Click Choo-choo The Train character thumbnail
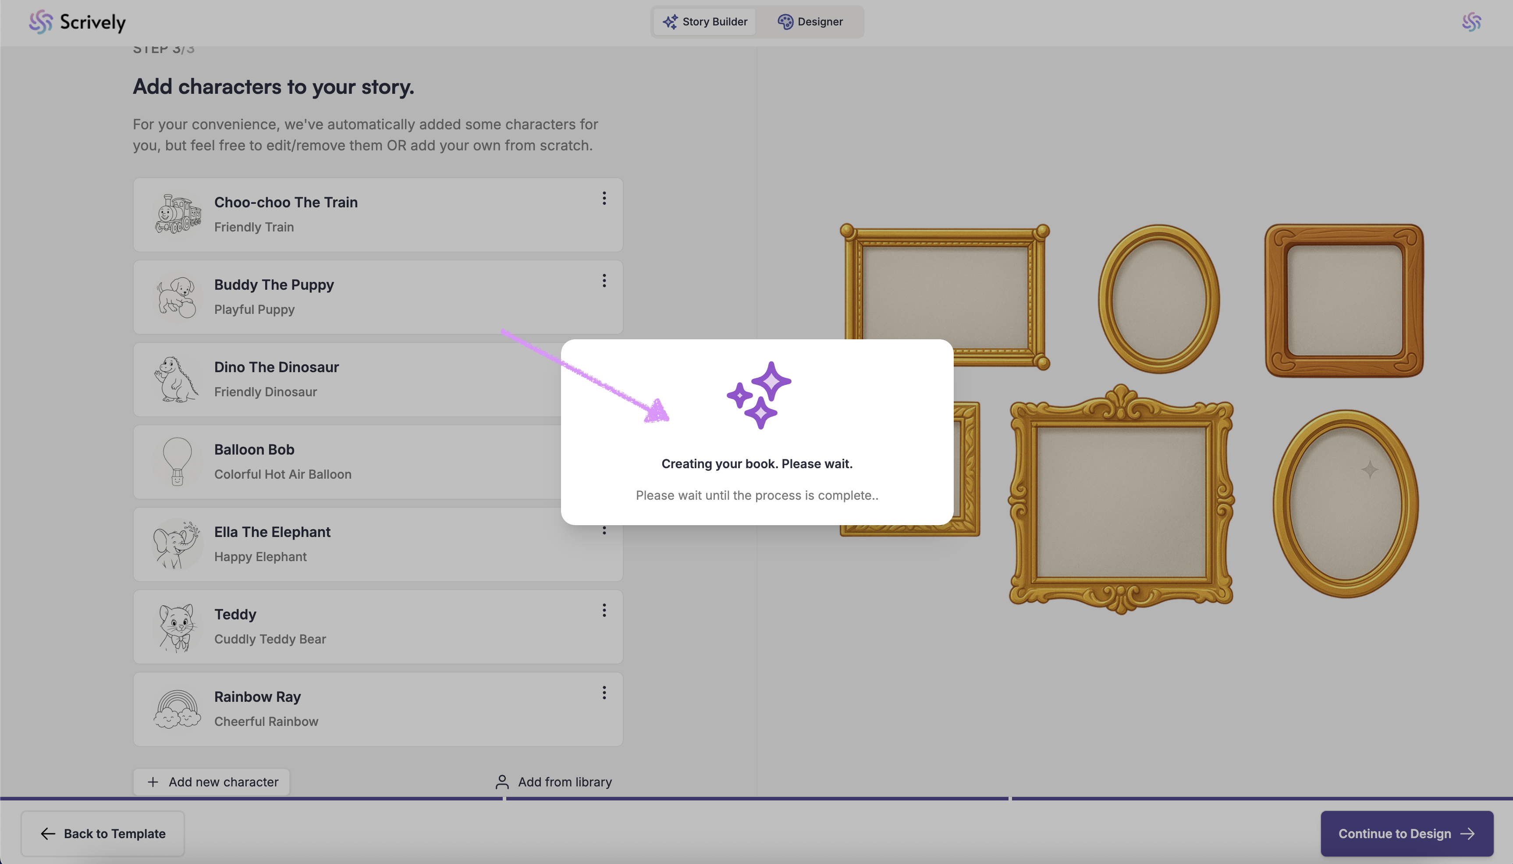This screenshot has height=864, width=1513. coord(178,214)
